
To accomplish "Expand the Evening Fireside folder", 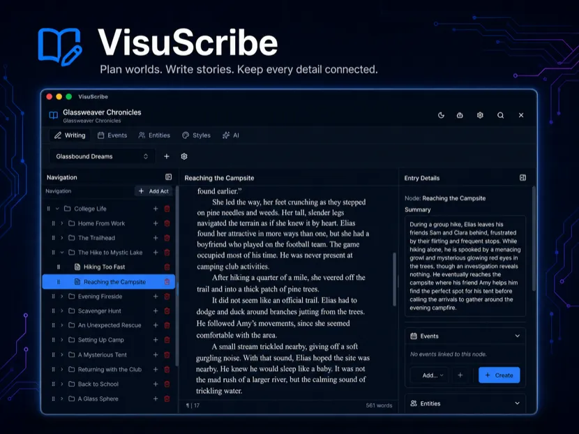I will tap(61, 297).
